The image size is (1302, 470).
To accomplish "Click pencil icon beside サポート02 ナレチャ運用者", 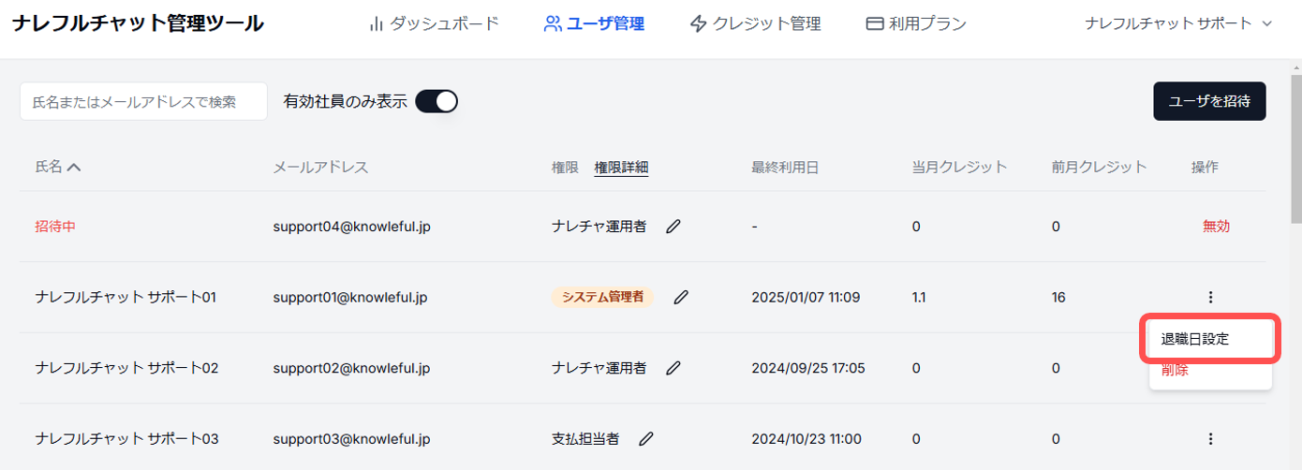I will tap(673, 368).
